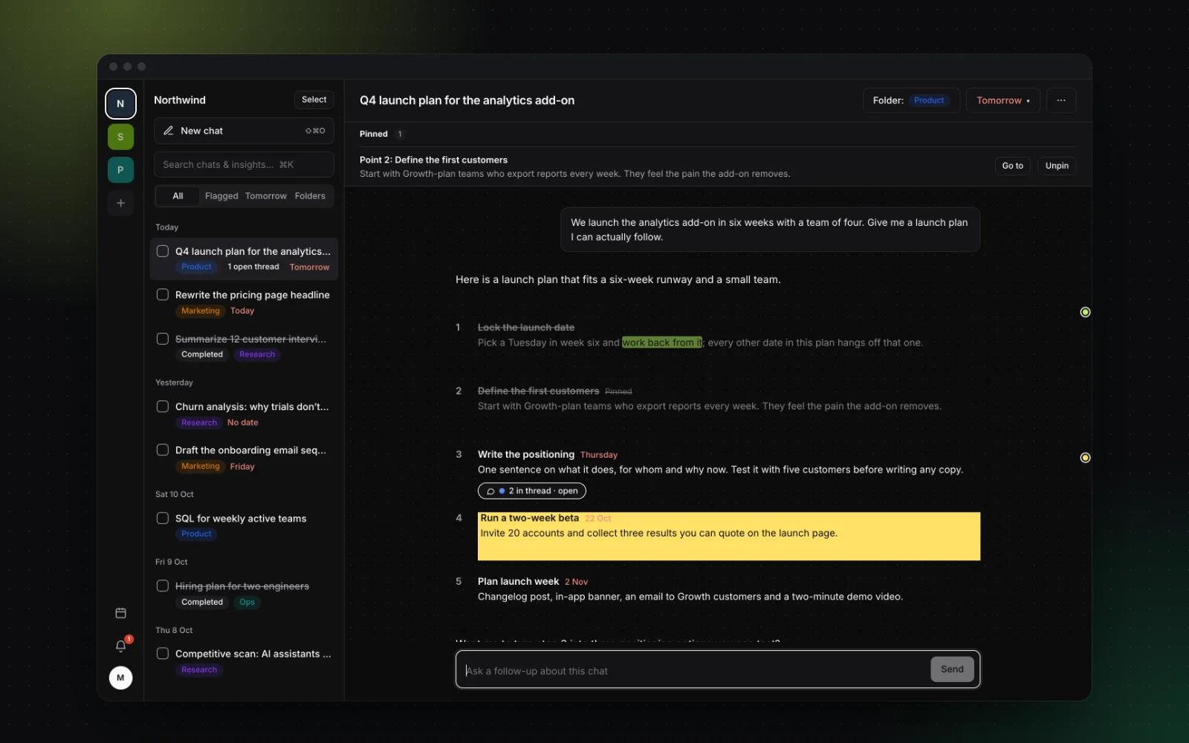Open the M user avatar
This screenshot has height=743, width=1189.
point(120,678)
